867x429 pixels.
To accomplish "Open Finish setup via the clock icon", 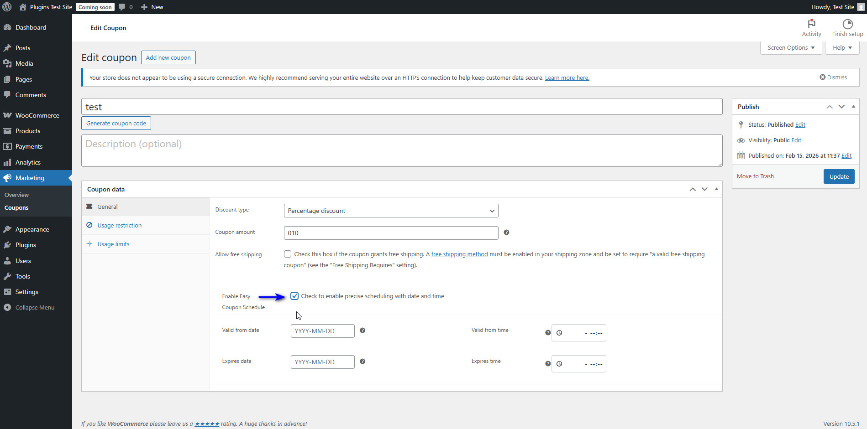I will coord(847,23).
